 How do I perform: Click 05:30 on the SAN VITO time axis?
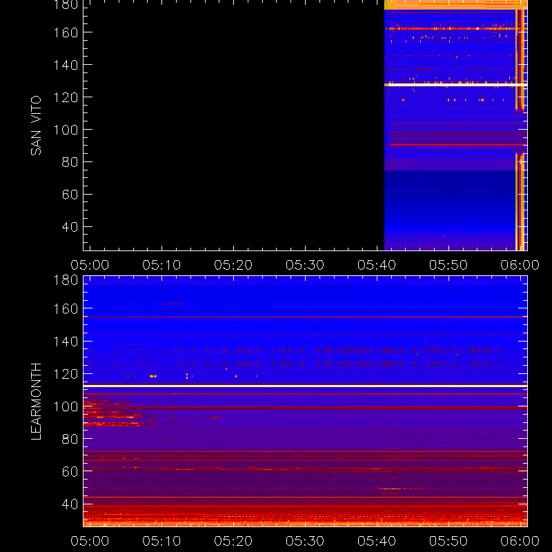305,265
